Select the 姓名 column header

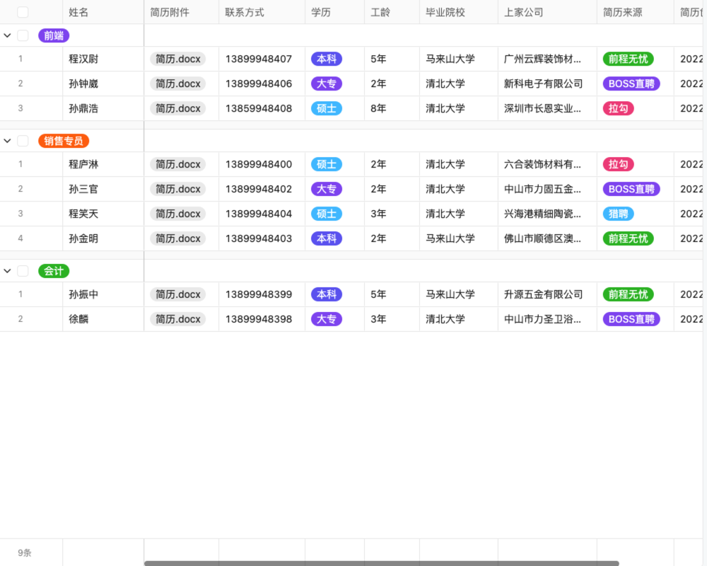(x=78, y=11)
